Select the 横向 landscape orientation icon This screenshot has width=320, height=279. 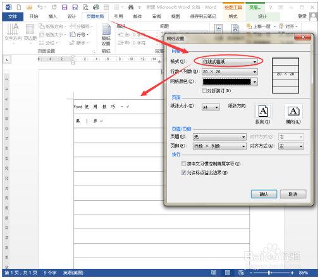[293, 111]
